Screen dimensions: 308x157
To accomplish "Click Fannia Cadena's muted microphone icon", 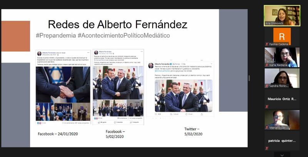I will (x=266, y=44).
